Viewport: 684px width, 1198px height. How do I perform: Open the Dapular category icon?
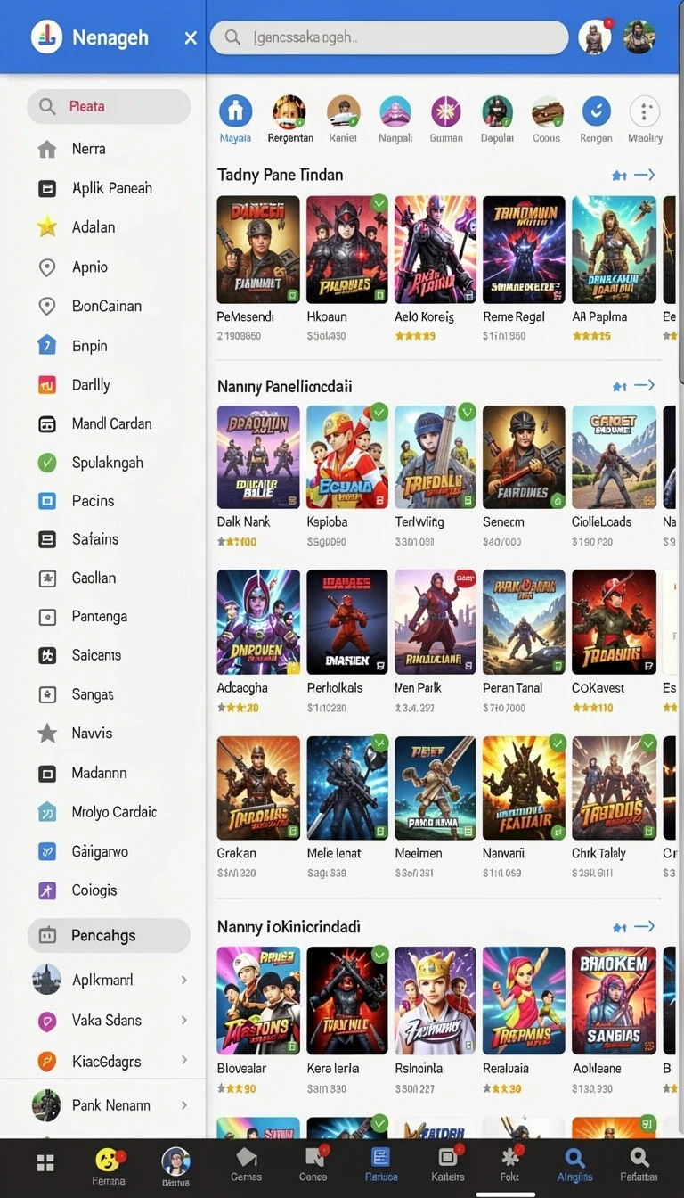[x=497, y=111]
